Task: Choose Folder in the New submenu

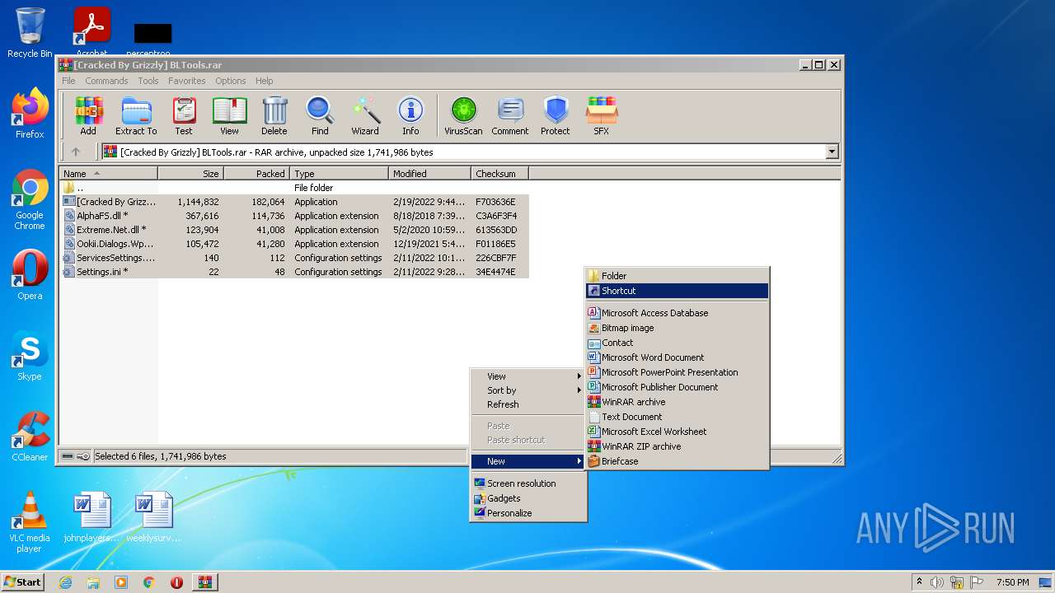Action: (677, 276)
